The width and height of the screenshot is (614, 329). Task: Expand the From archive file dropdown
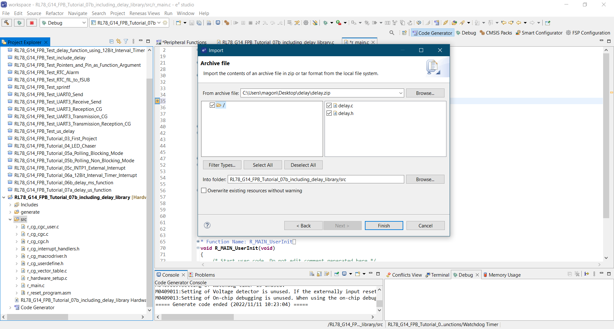(400, 93)
